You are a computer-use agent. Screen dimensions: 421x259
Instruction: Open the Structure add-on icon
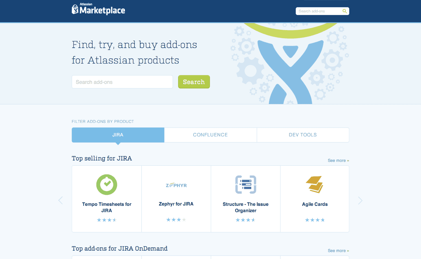point(245,185)
